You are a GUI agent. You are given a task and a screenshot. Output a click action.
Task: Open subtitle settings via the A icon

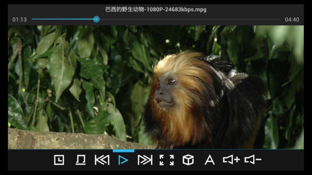tap(209, 160)
